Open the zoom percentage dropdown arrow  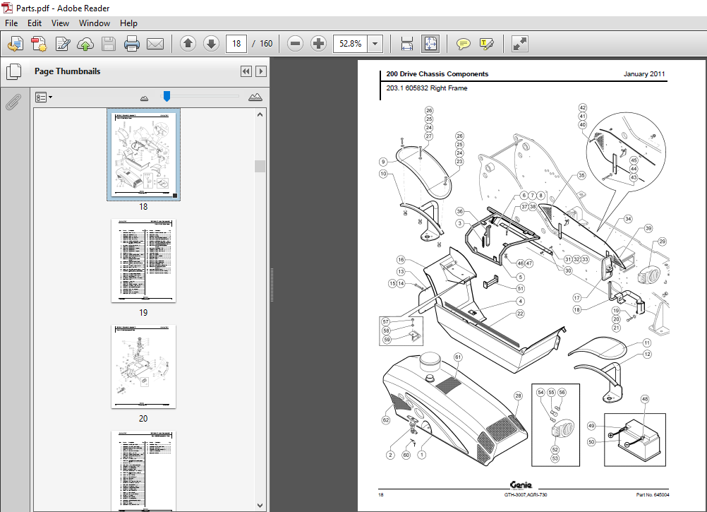click(375, 44)
